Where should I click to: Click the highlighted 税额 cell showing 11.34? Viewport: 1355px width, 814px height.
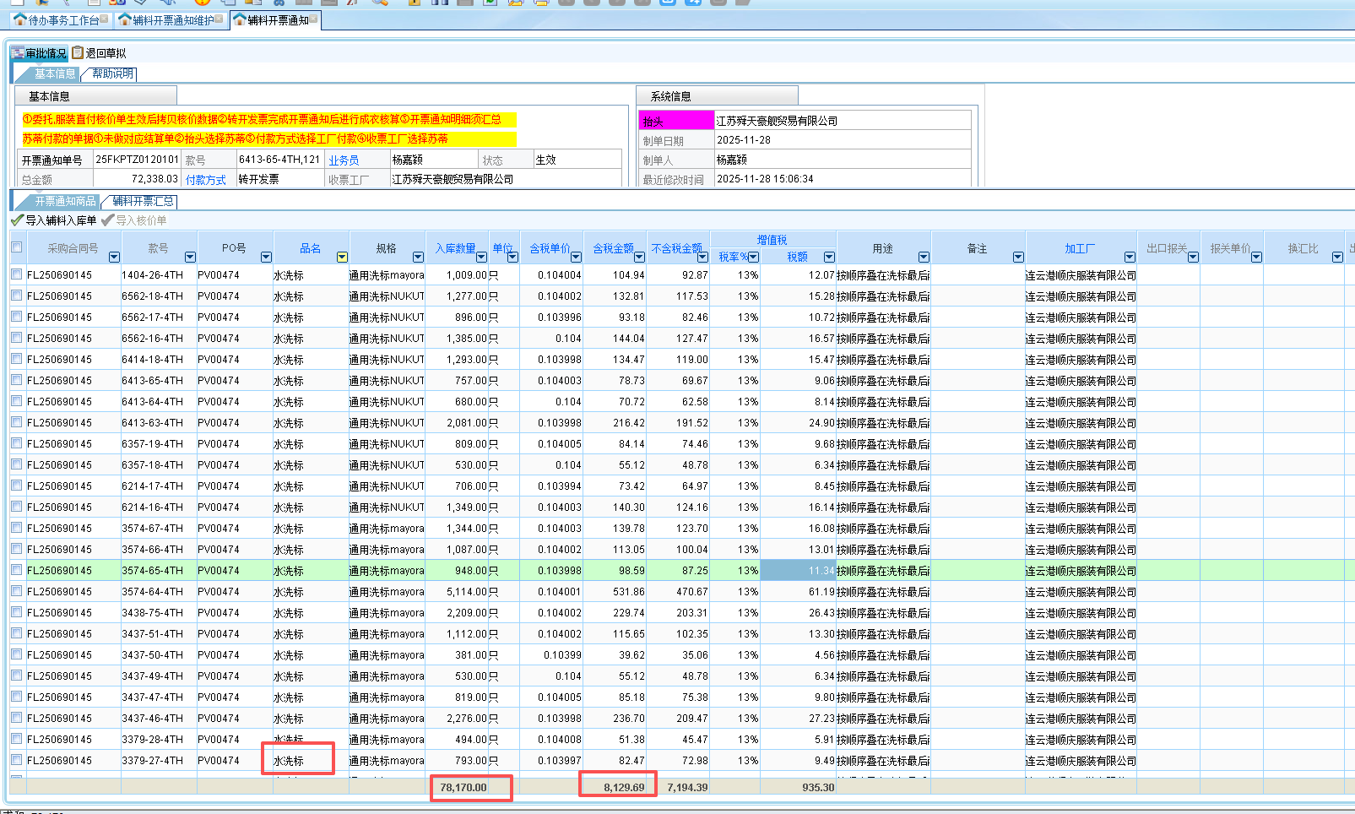[x=798, y=571]
